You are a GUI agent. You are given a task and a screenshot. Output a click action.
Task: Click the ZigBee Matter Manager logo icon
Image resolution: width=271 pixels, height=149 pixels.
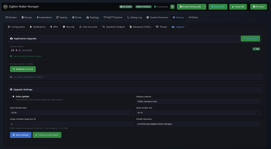pyautogui.click(x=5, y=7)
